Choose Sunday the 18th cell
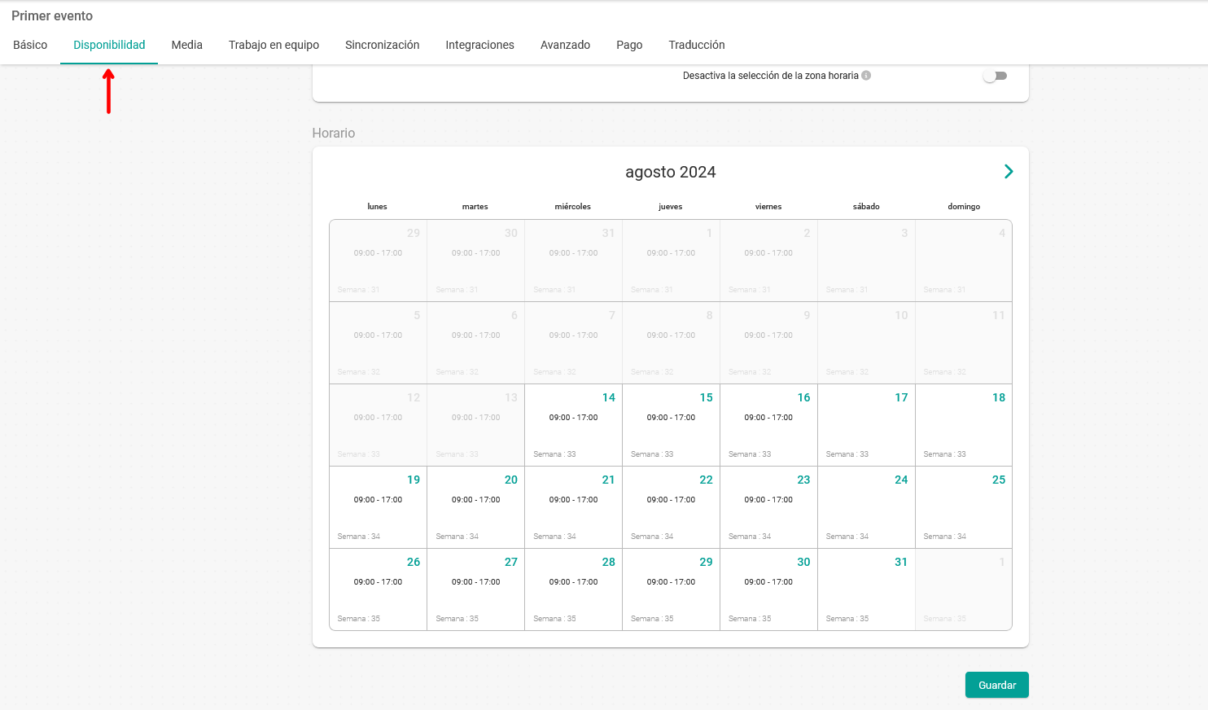The height and width of the screenshot is (710, 1208). [x=964, y=425]
